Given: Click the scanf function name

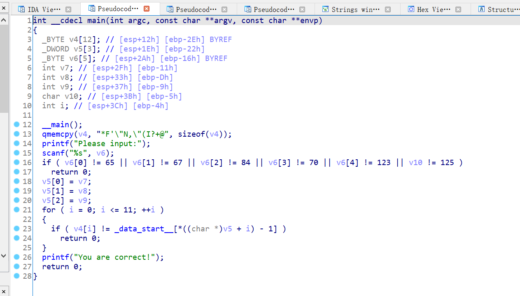Looking at the screenshot, I should [53, 153].
